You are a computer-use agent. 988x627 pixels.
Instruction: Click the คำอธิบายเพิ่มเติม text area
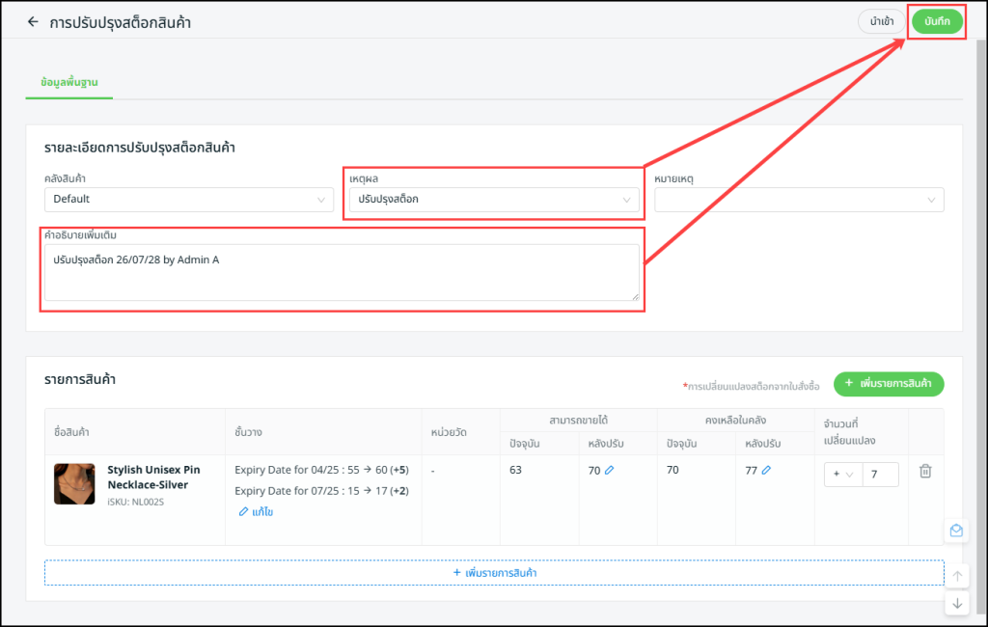tap(342, 272)
